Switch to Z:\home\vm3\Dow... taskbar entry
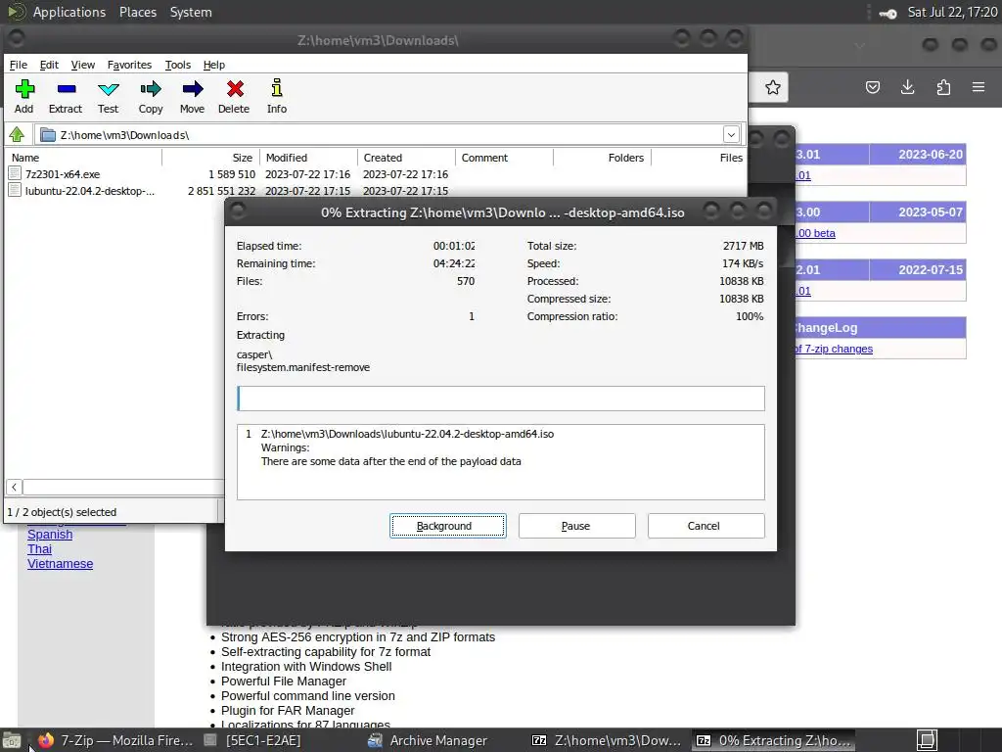 pyautogui.click(x=607, y=740)
